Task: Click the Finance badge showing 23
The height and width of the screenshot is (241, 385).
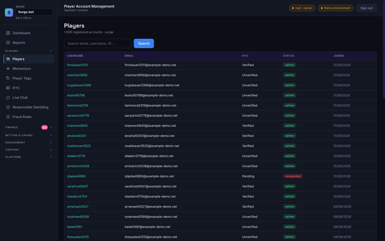Action: [x=44, y=128]
